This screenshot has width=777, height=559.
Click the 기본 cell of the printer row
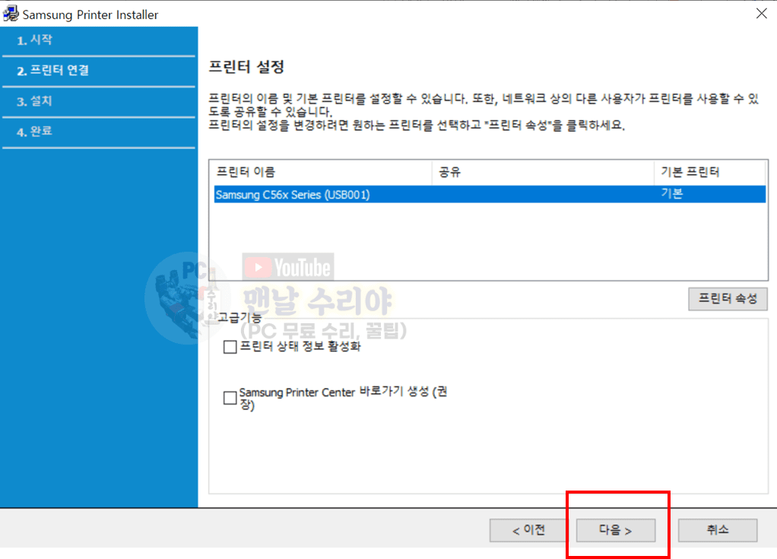point(672,194)
